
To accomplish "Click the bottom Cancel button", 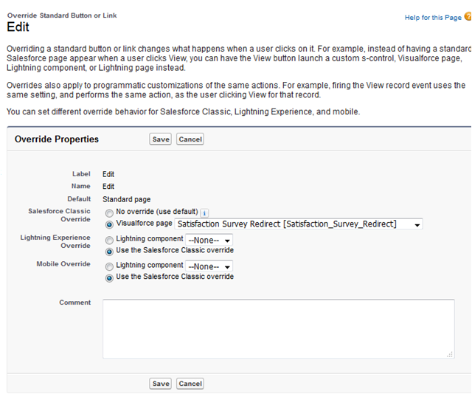I will [x=190, y=384].
